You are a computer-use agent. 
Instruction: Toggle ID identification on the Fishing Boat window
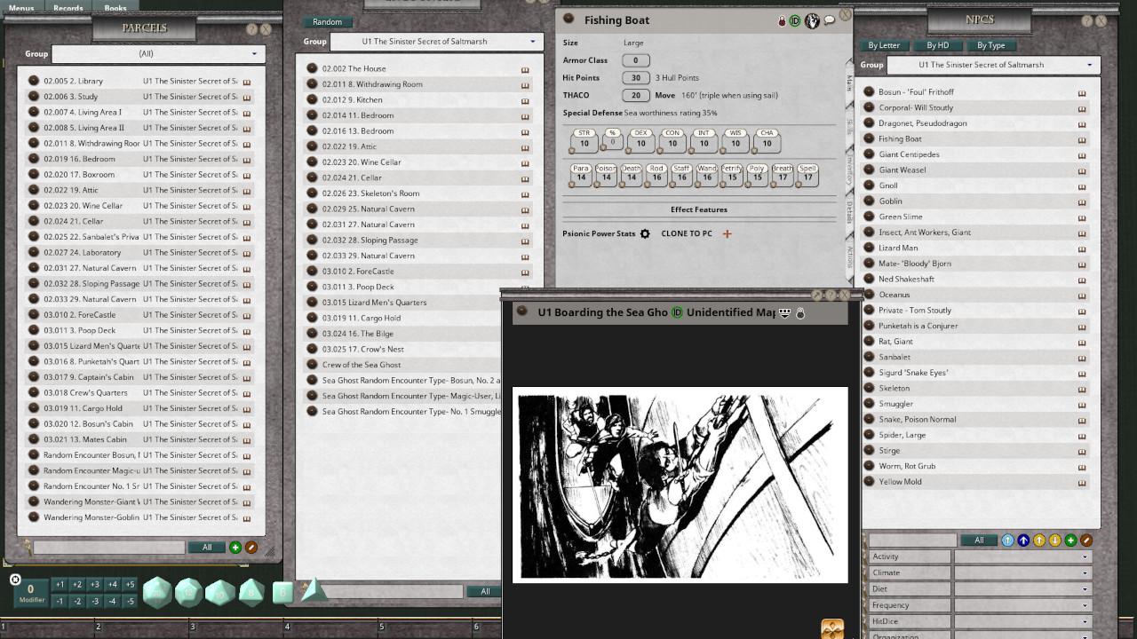point(795,20)
